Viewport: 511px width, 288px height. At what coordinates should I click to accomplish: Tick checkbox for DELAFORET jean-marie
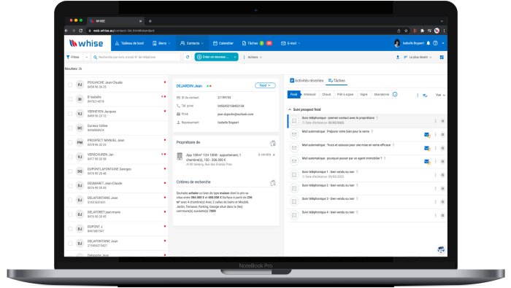(x=70, y=214)
